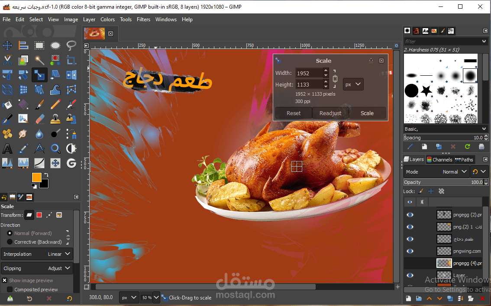Viewport: 491px width, 306px height.
Task: Transform layer mode icon in tool options
Action: (x=29, y=215)
